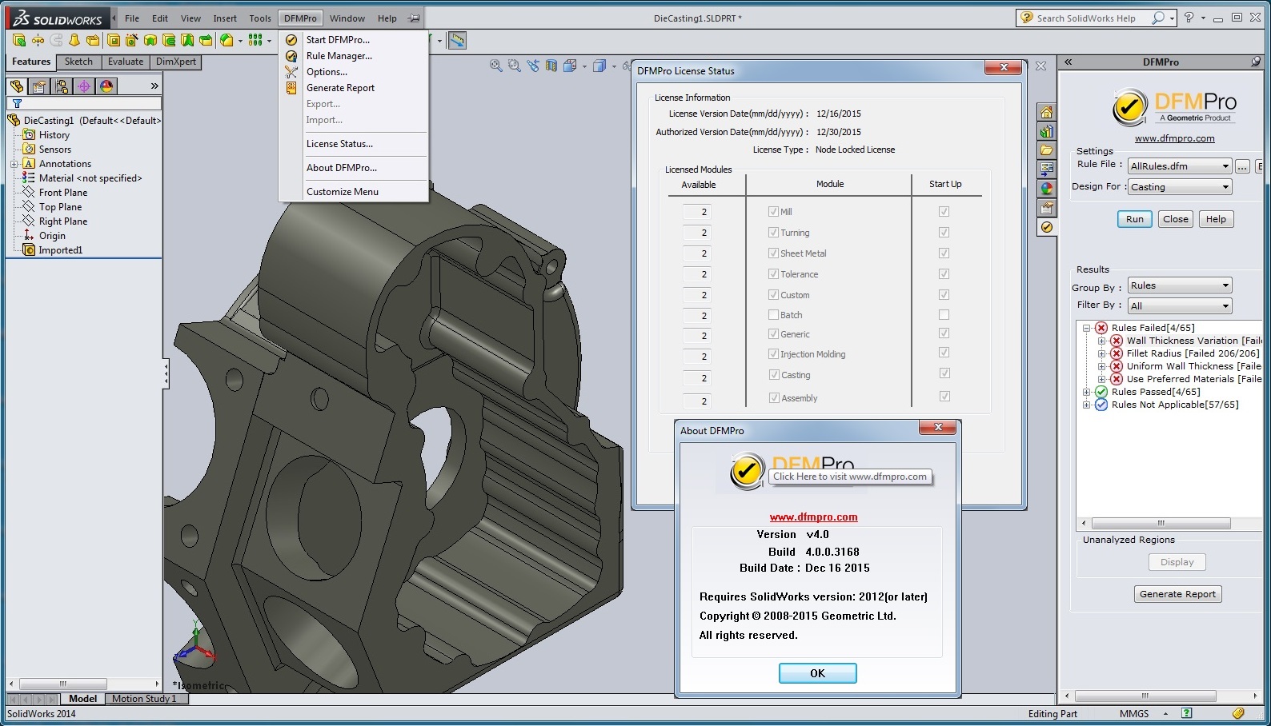Click OK in About DFMPro dialog

[x=817, y=673]
